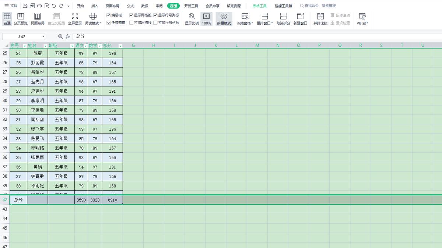Click the VB 宏 button
Image resolution: width=442 pixels, height=248 pixels.
point(362,19)
